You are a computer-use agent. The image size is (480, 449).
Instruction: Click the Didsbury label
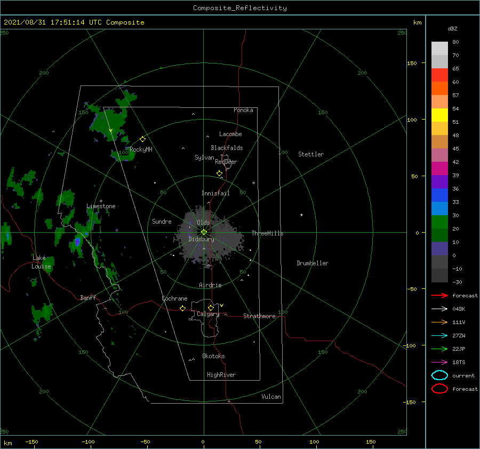[x=202, y=239]
